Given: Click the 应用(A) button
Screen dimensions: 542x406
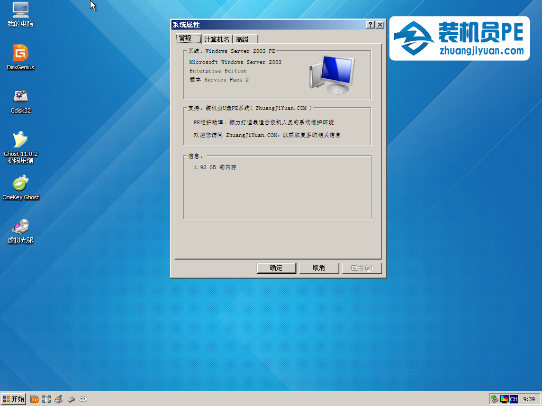Looking at the screenshot, I should 362,268.
